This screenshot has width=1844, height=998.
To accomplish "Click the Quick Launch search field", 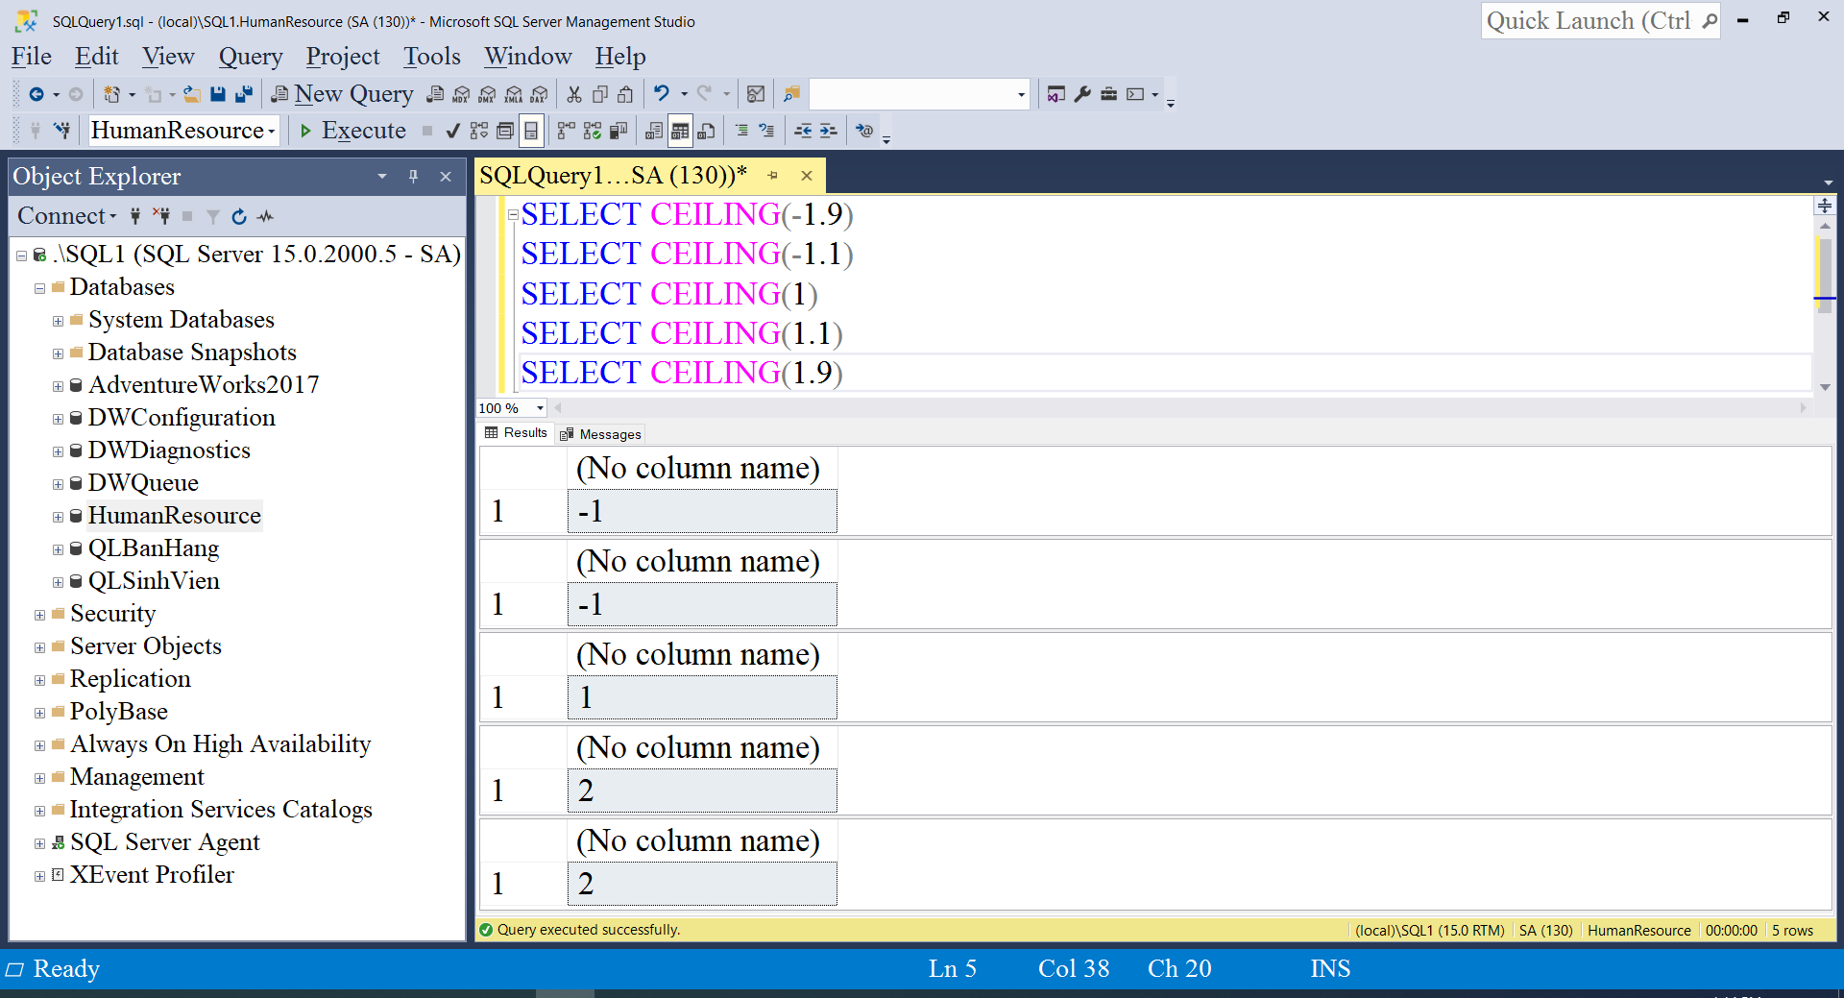I will click(1589, 21).
